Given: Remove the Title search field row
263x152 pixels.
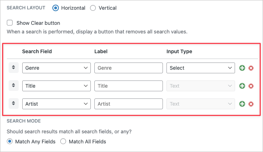Looking at the screenshot, I should tap(251, 86).
